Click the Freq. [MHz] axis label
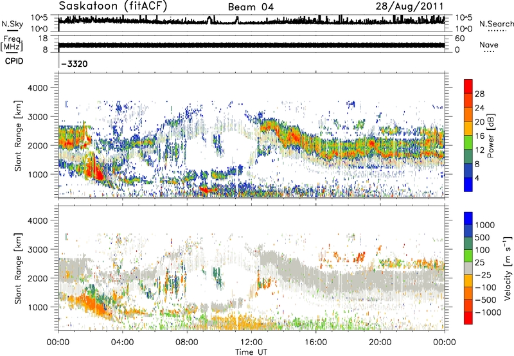The image size is (514, 356). click(x=12, y=44)
